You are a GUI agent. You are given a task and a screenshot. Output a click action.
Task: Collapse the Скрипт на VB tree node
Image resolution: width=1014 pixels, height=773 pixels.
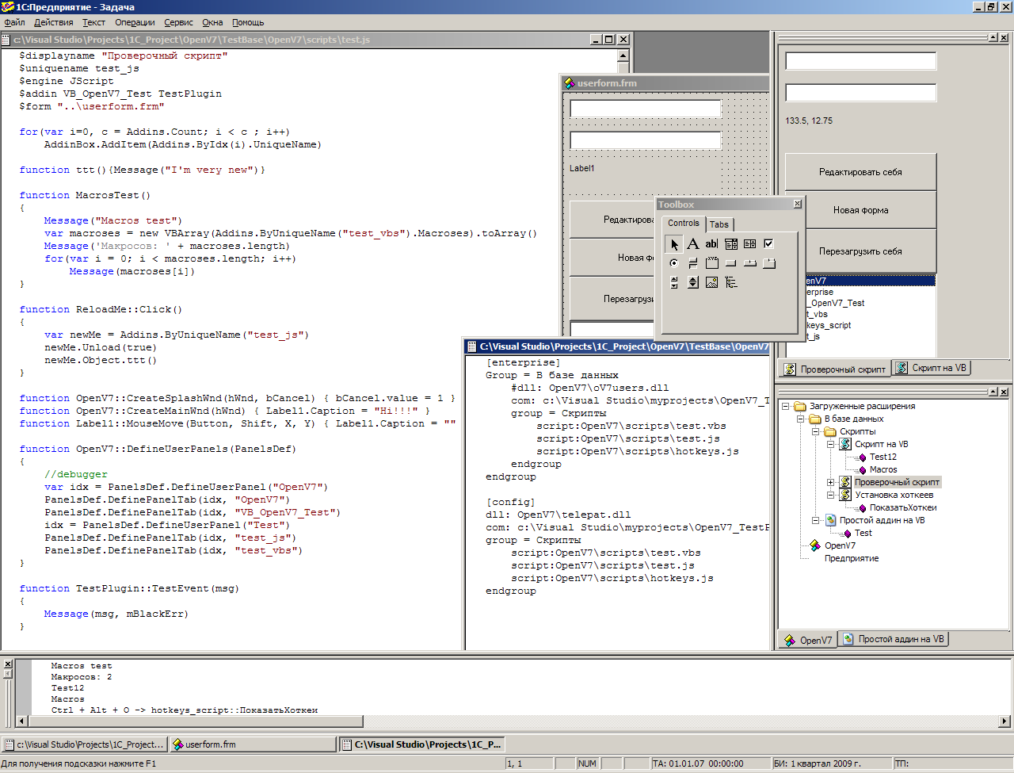pyautogui.click(x=830, y=444)
